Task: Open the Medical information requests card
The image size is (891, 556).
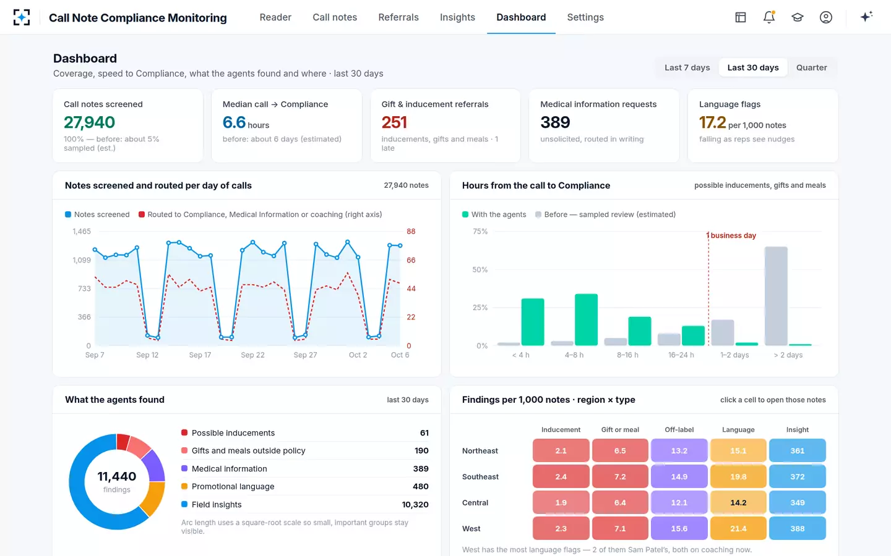Action: 605,126
